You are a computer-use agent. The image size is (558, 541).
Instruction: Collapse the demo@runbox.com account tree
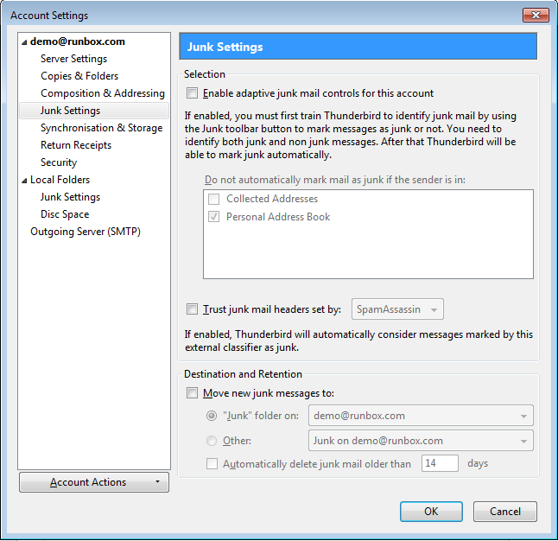(24, 41)
